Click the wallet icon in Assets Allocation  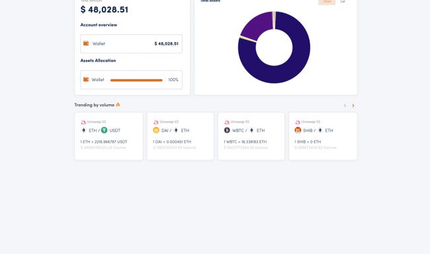pos(86,80)
